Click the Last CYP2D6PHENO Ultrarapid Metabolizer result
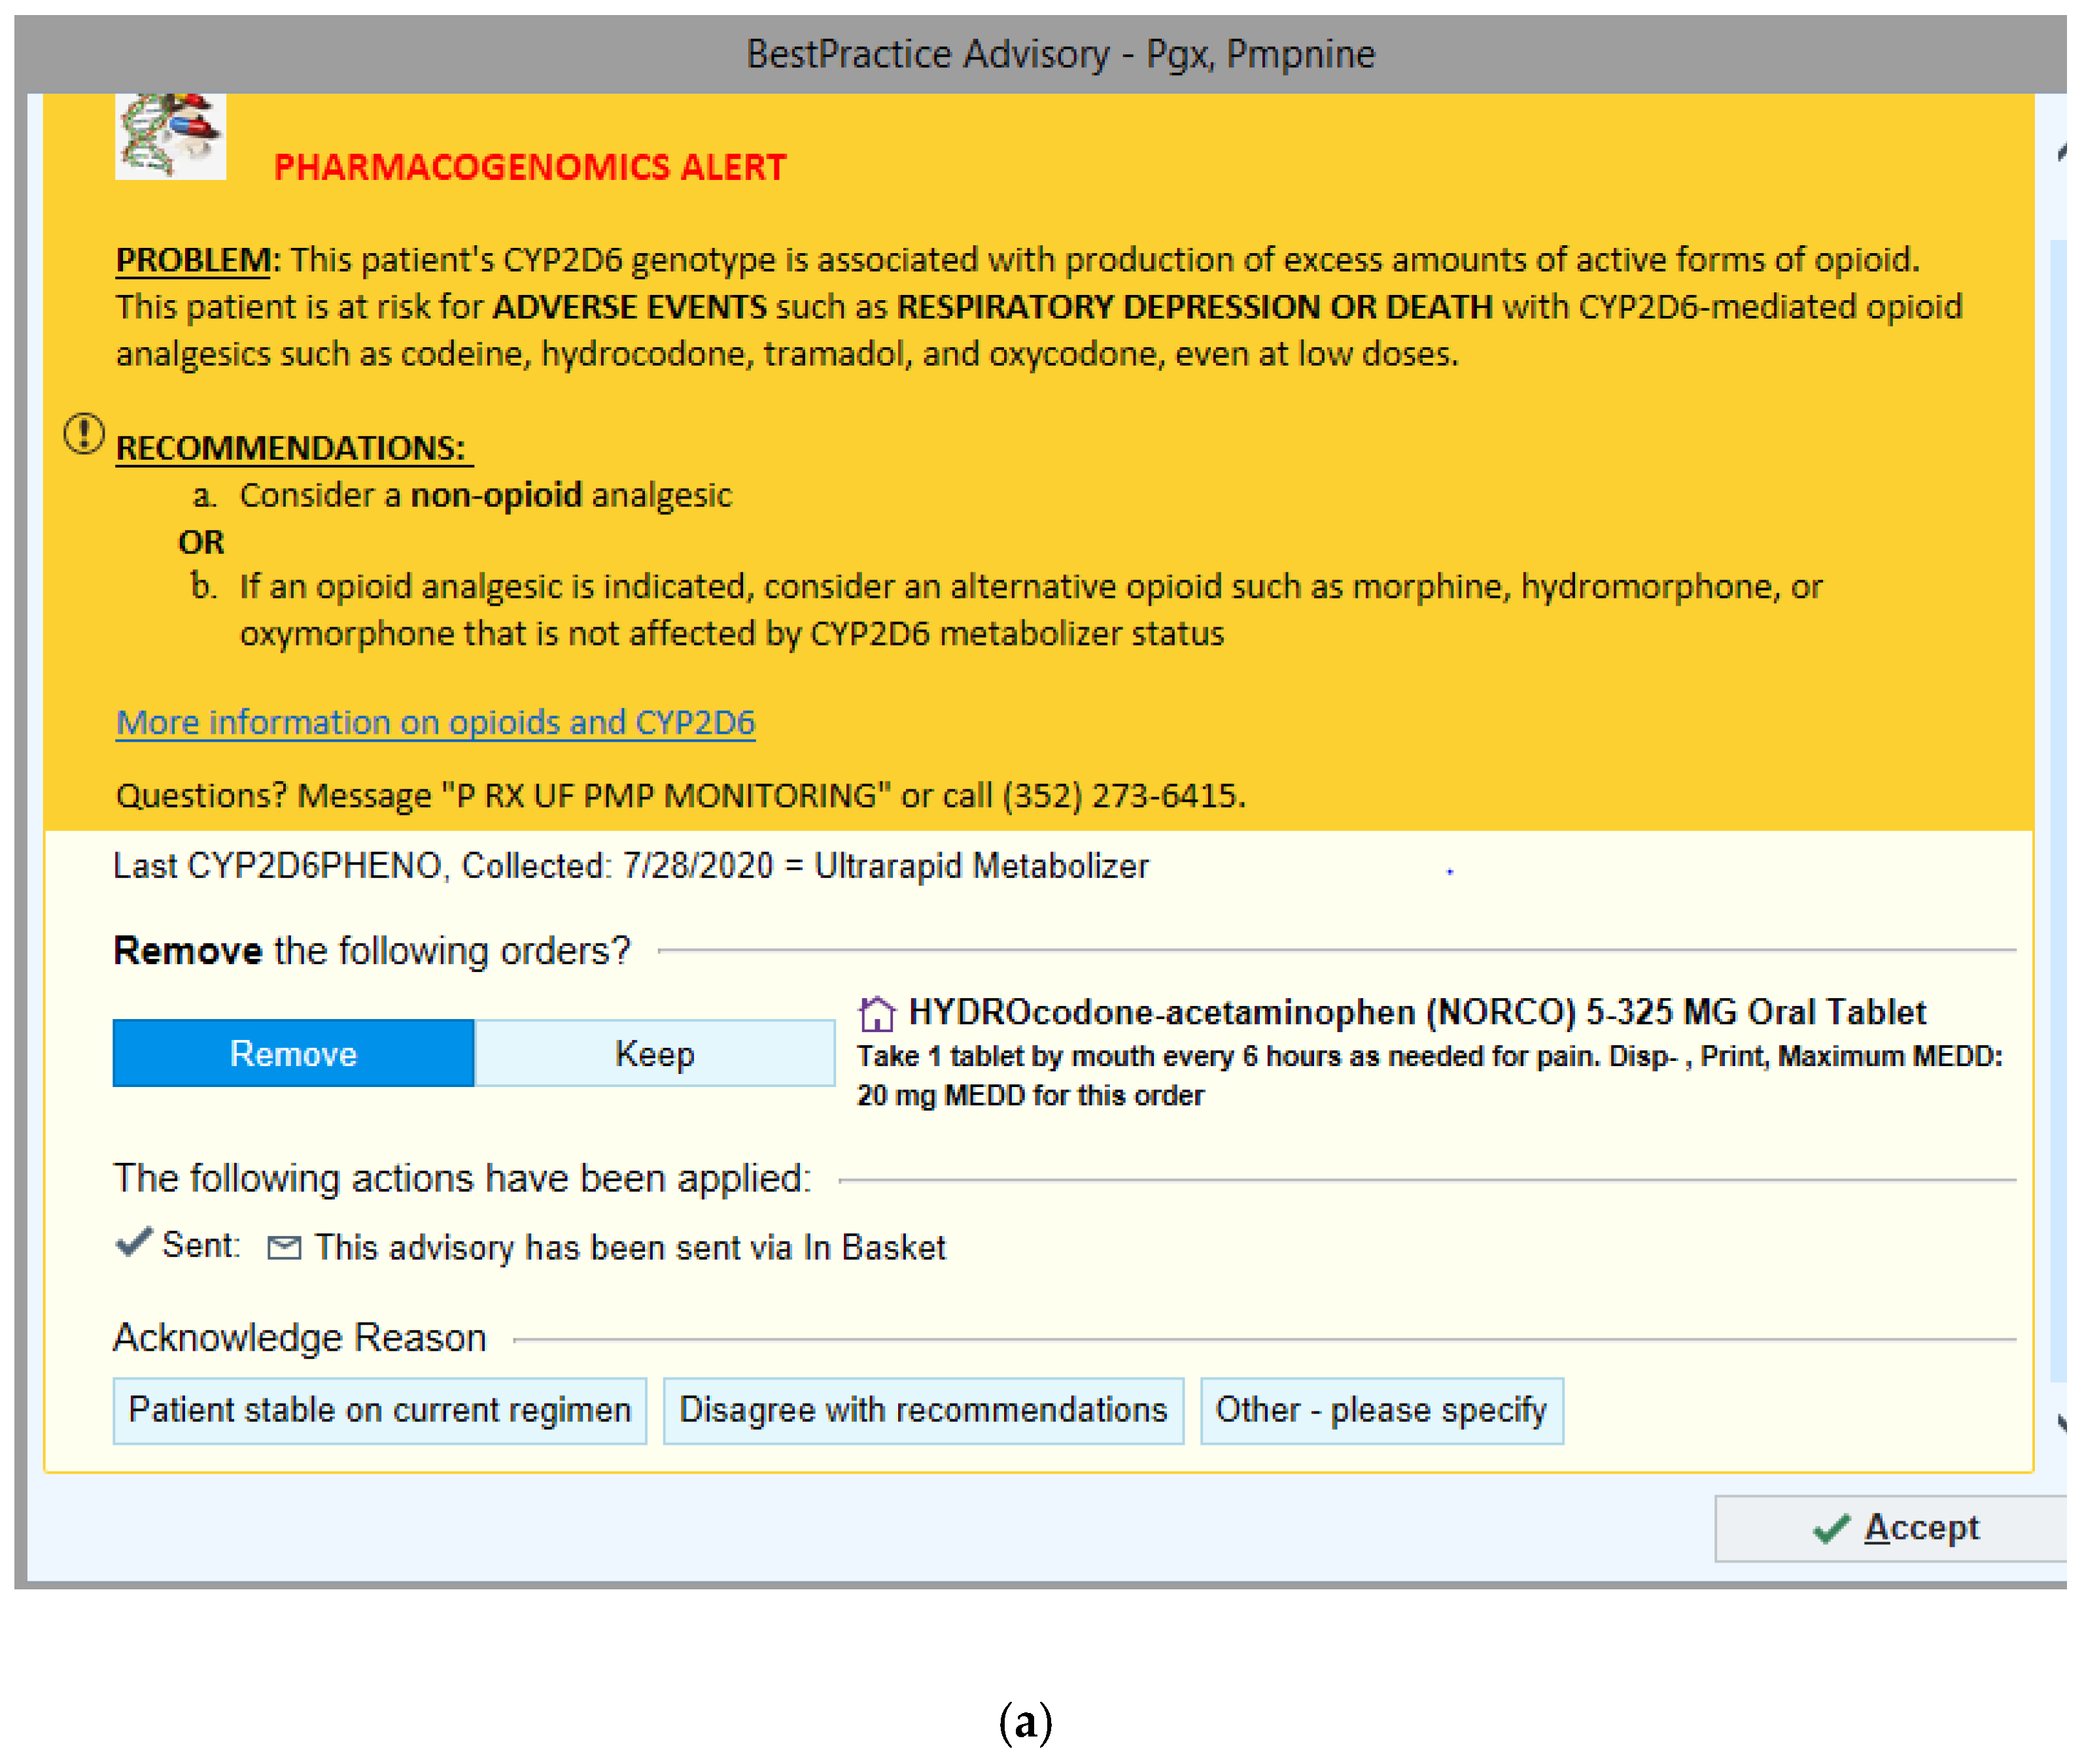 [631, 866]
